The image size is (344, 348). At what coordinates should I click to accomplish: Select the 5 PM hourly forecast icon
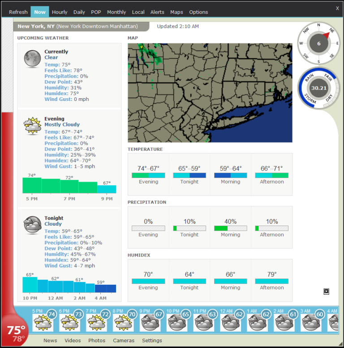(43, 323)
